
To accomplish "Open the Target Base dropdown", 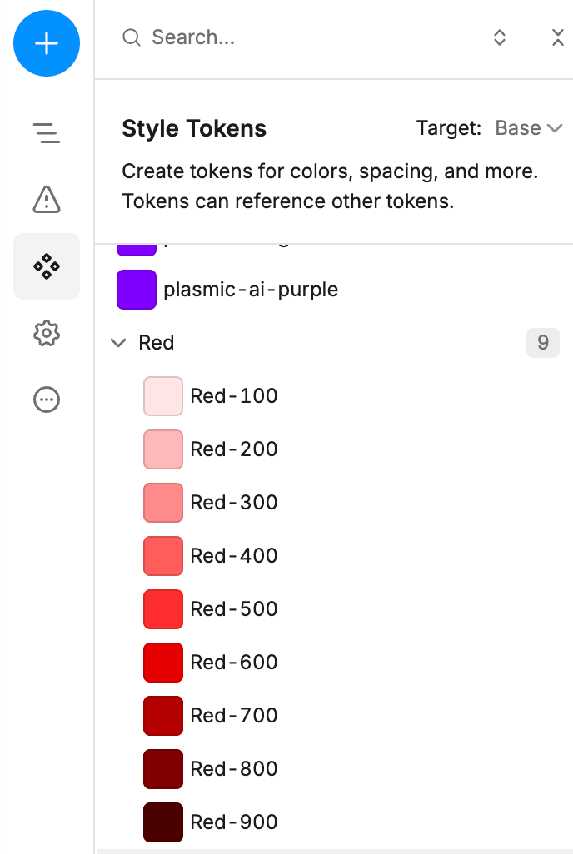I will click(x=529, y=128).
